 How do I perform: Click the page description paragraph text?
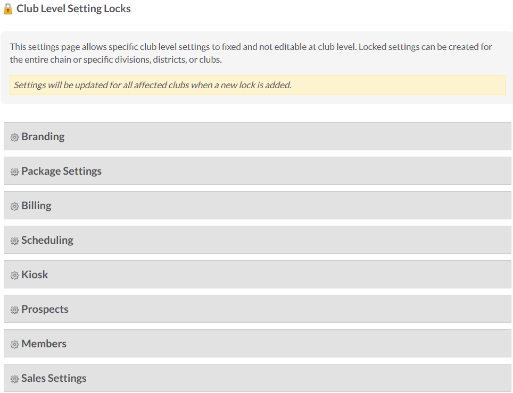[251, 53]
